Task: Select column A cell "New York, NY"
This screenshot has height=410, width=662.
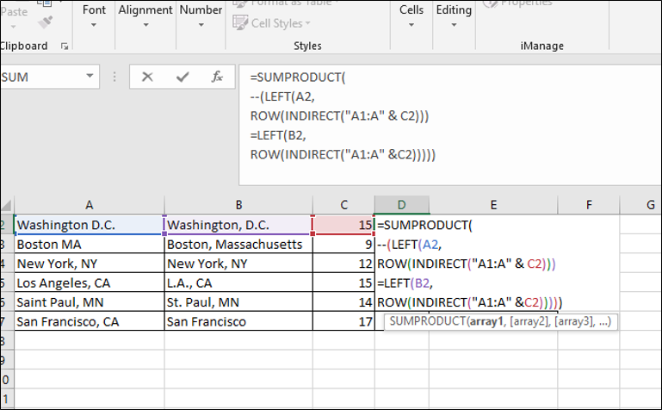Action: coord(89,264)
